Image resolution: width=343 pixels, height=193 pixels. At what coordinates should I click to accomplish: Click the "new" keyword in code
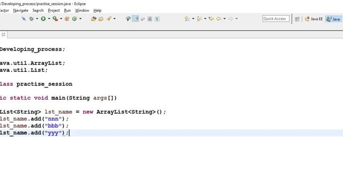[x=88, y=112]
